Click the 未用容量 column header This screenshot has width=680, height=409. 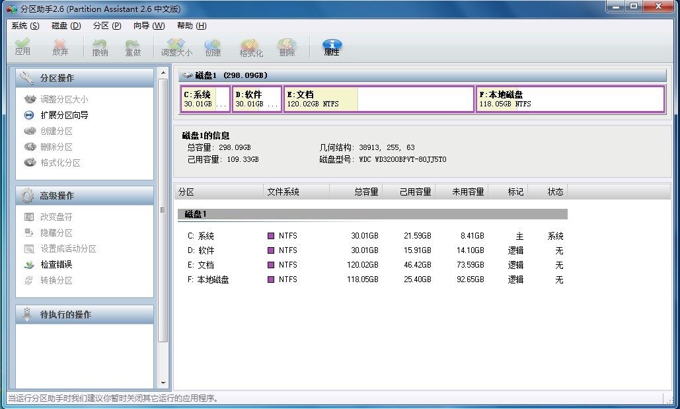pos(468,192)
